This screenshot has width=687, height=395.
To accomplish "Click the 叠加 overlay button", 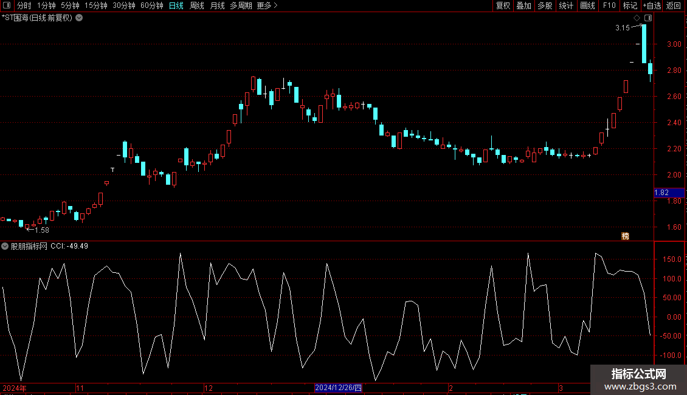I will (524, 5).
